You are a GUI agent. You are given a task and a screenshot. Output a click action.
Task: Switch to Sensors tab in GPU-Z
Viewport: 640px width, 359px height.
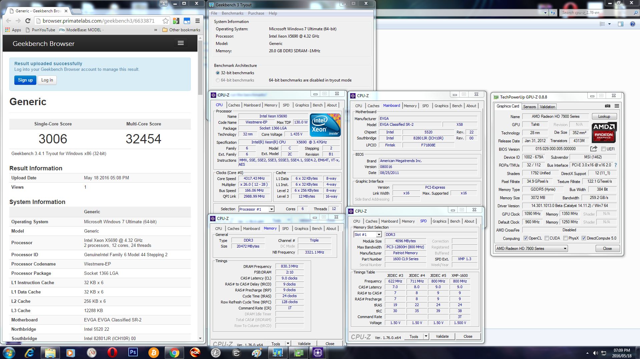click(x=529, y=107)
